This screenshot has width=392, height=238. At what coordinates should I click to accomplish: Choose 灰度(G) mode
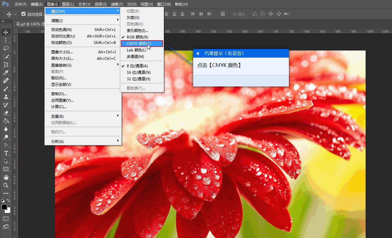(x=142, y=18)
